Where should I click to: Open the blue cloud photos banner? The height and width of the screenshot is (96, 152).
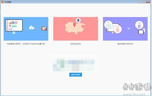tap(26, 29)
